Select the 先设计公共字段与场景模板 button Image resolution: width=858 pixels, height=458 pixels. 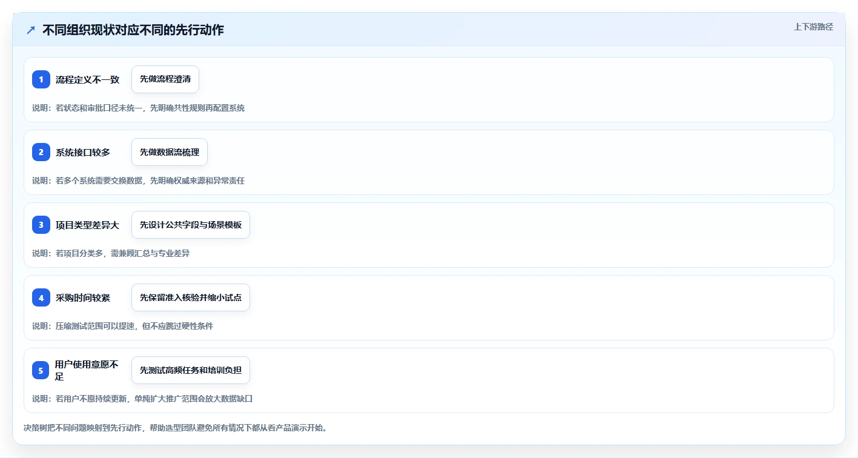(191, 225)
